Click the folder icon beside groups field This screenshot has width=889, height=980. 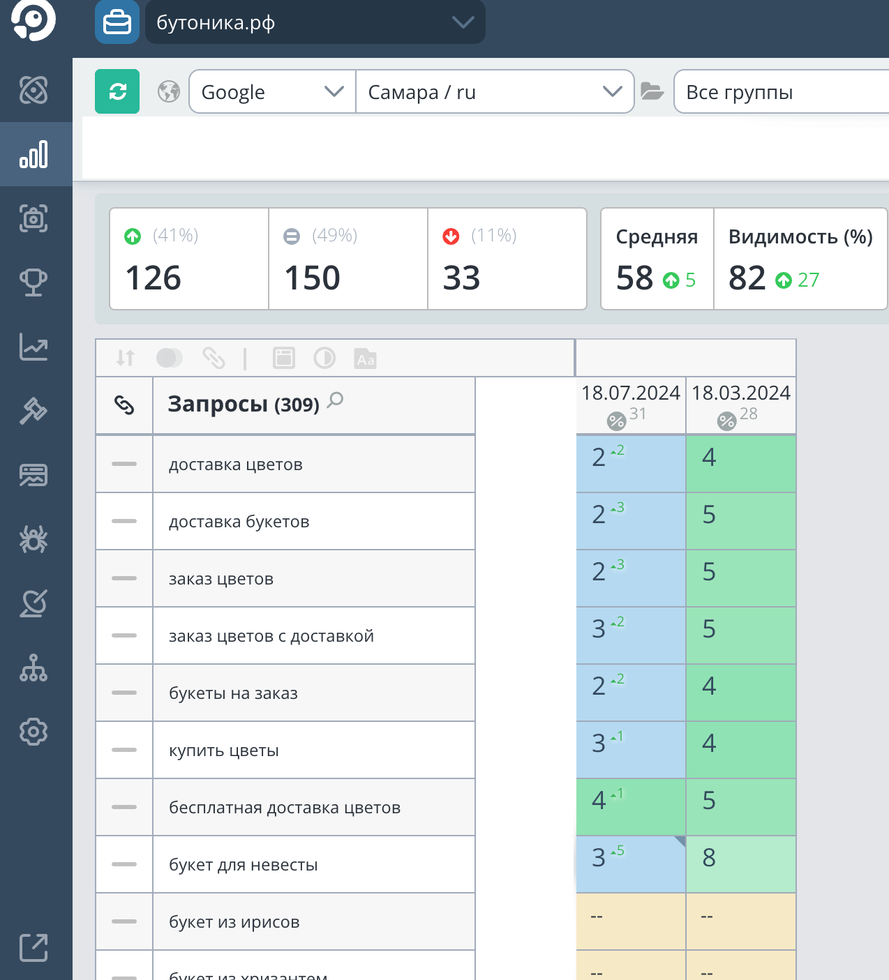(652, 91)
